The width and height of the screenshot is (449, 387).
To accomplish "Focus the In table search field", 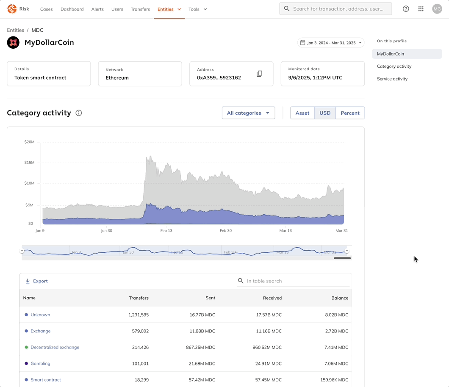I will tap(297, 281).
